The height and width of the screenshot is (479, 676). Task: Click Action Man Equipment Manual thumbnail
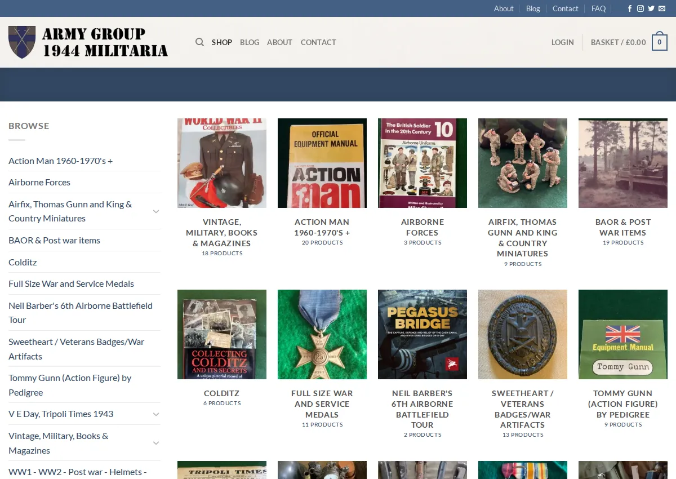click(x=322, y=163)
